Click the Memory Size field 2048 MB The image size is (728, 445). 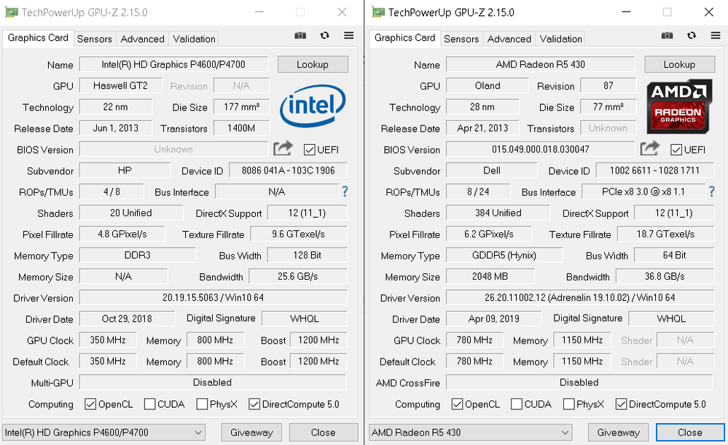(490, 277)
